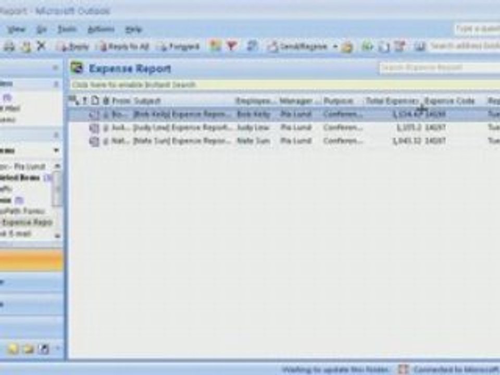Image resolution: width=500 pixels, height=375 pixels.
Task: Click Pia Lund in the Bob Kelly row
Action: pos(296,114)
